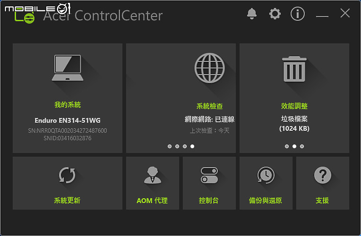
Task: Open the 控制台 label
Action: coord(209,201)
